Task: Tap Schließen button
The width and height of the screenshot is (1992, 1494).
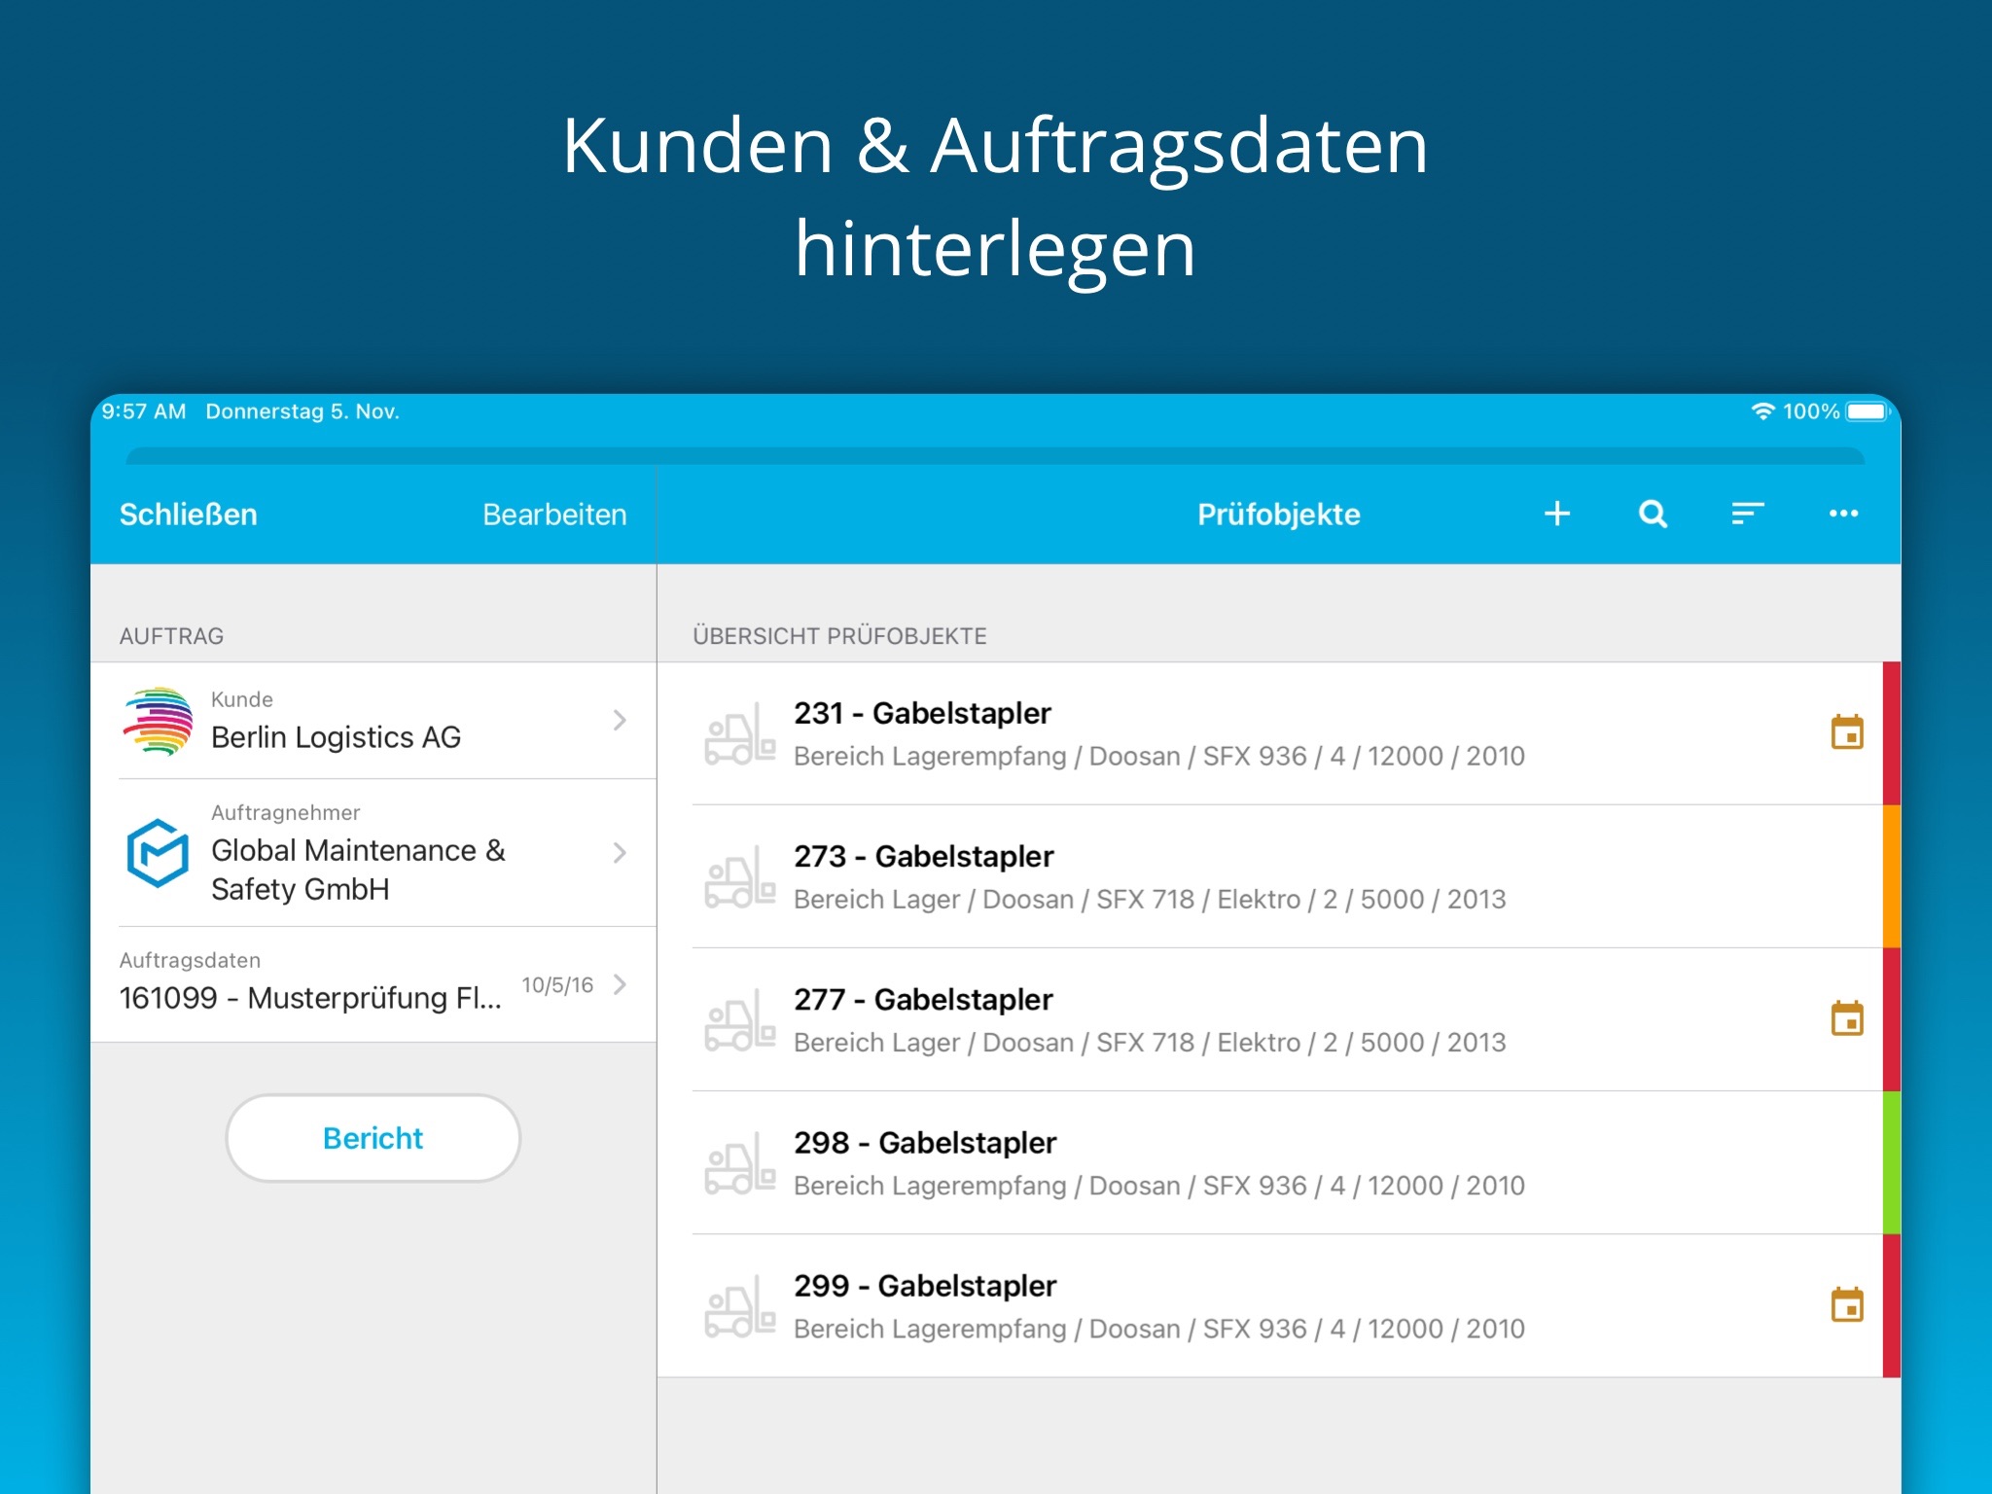Action: click(x=189, y=514)
